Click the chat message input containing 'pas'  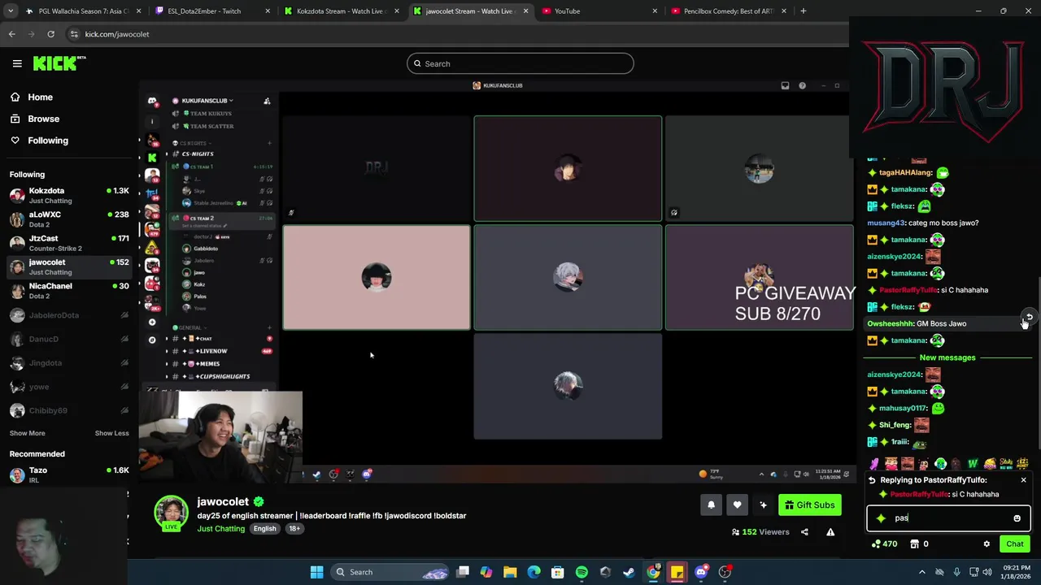tap(948, 518)
